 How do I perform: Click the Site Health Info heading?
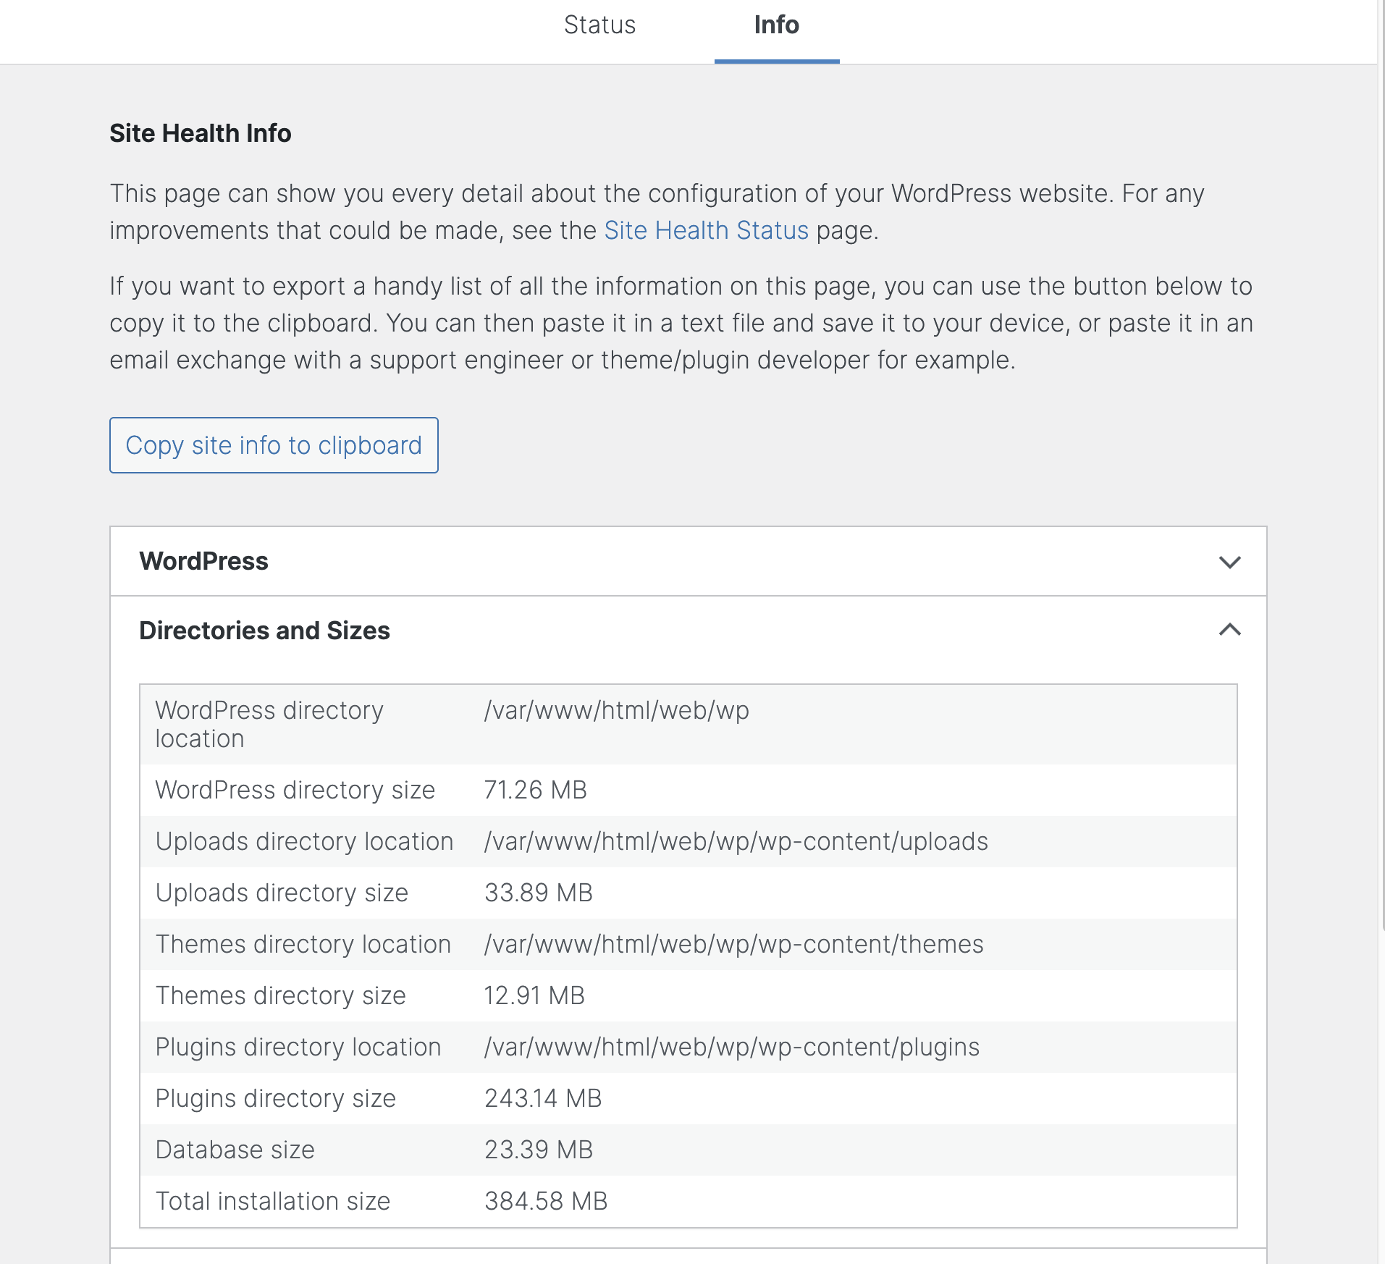click(200, 133)
